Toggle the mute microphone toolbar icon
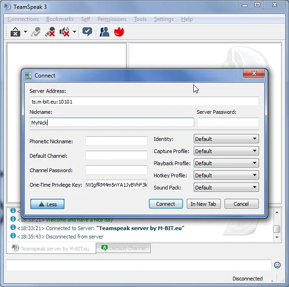The width and height of the screenshot is (289, 287). coord(50,32)
